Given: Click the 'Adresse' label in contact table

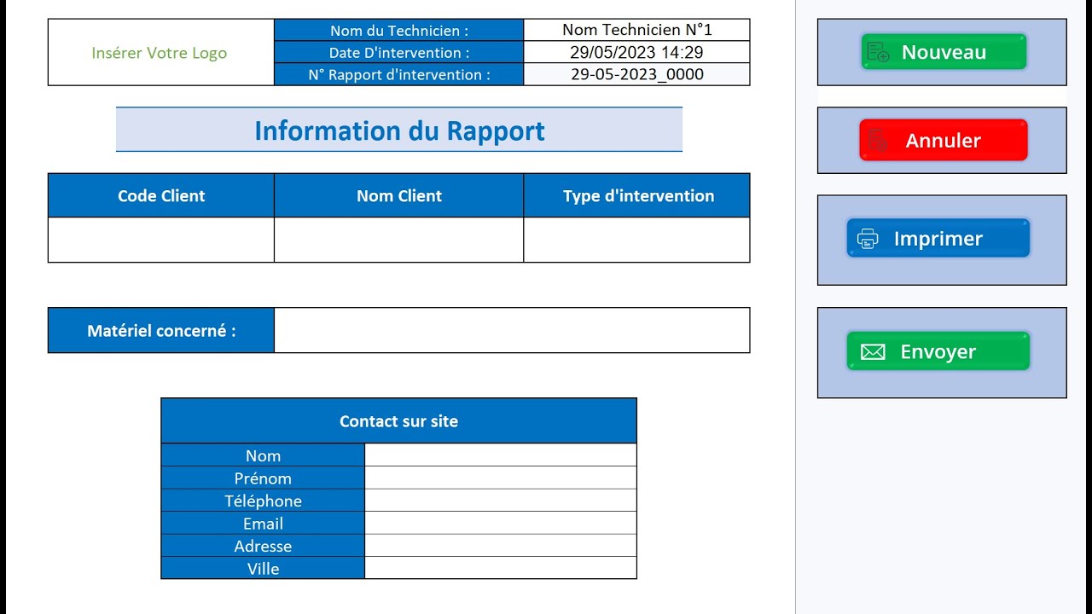Looking at the screenshot, I should pyautogui.click(x=263, y=546).
